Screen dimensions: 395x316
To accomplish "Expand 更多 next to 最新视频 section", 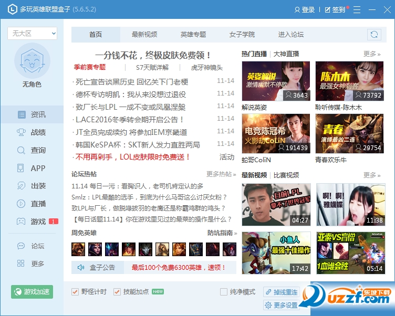I will point(372,175).
